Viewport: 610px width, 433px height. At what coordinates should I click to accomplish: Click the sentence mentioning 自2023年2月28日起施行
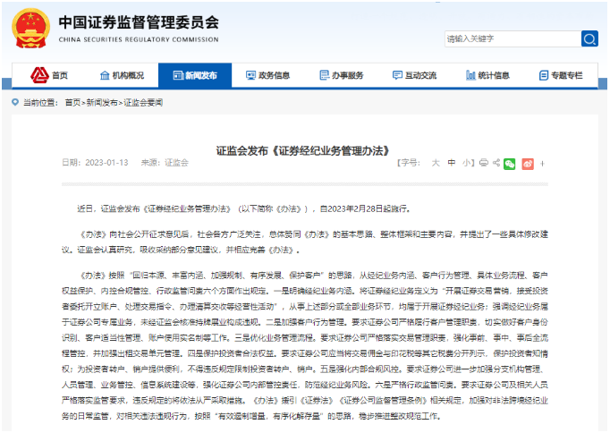[243, 209]
